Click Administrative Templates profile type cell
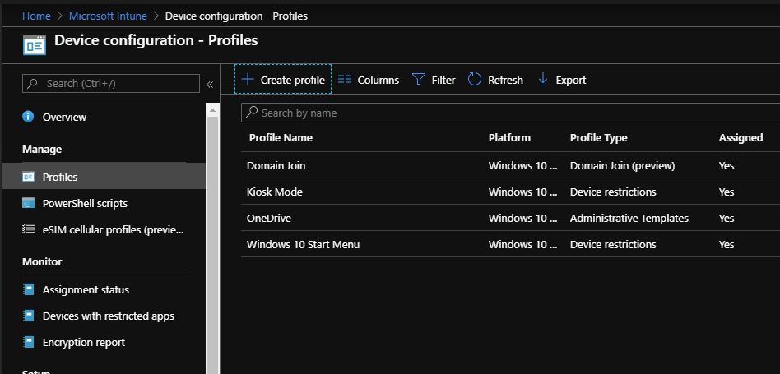780x374 pixels. click(629, 218)
